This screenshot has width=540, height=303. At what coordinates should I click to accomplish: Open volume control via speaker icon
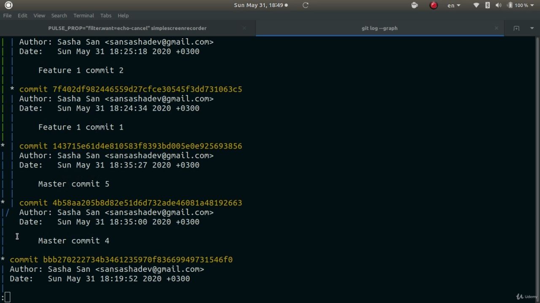click(x=498, y=5)
